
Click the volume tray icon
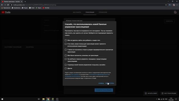(x=163, y=99)
